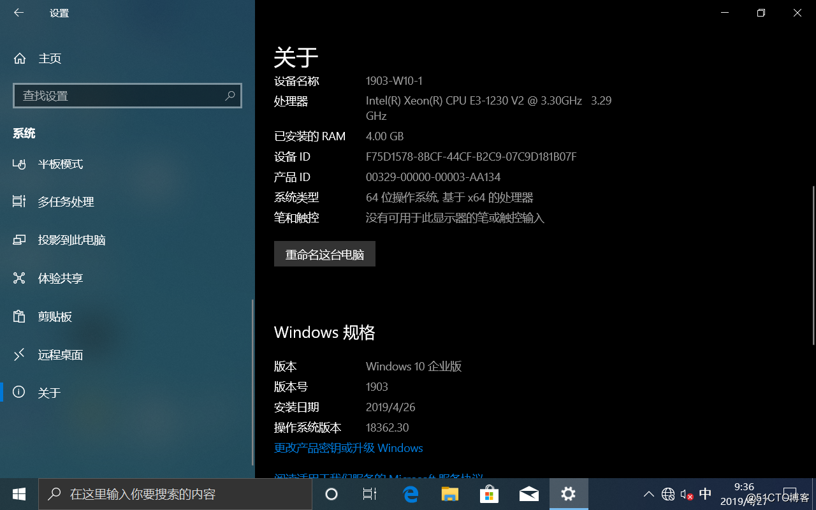816x510 pixels.
Task: Click the 4.00 GB RAM value
Action: [384, 136]
